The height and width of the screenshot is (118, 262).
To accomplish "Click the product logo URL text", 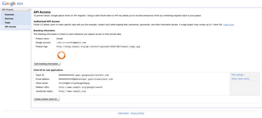I will (x=98, y=47).
